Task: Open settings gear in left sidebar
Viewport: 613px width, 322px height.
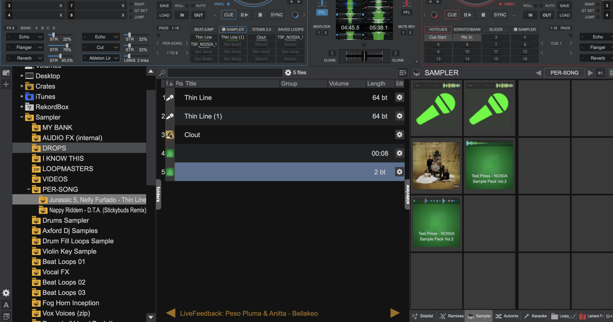Action: click(x=6, y=293)
